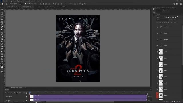Open the Filter menu
The height and width of the screenshot is (103, 183).
click(x=26, y=1)
